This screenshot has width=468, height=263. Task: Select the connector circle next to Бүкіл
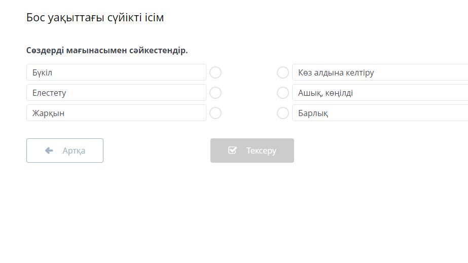(215, 72)
